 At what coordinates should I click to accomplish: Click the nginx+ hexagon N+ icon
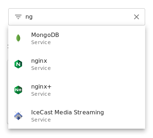[18, 90]
